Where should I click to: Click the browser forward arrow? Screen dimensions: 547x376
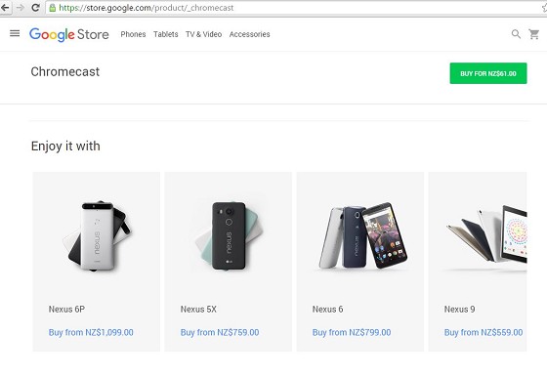21,8
